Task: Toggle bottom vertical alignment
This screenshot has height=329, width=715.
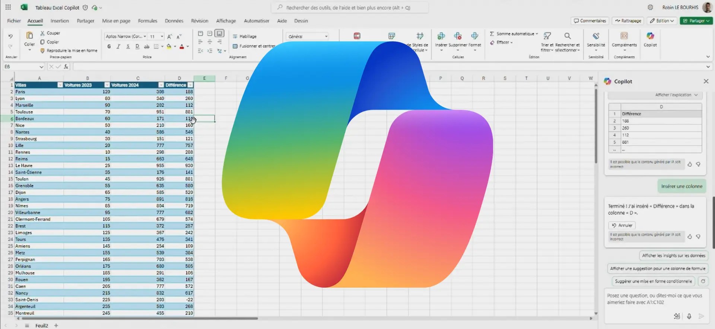Action: 220,33
